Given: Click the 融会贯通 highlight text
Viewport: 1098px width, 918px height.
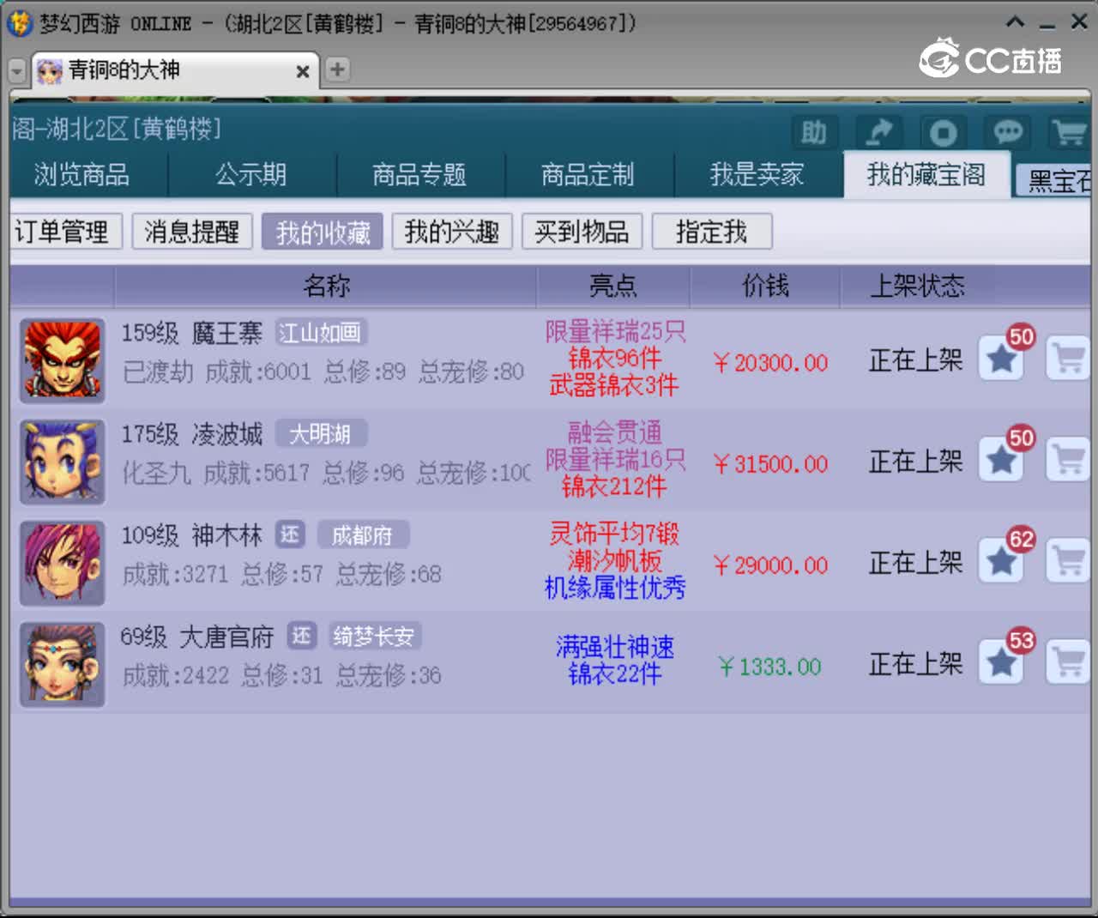Looking at the screenshot, I should point(614,432).
